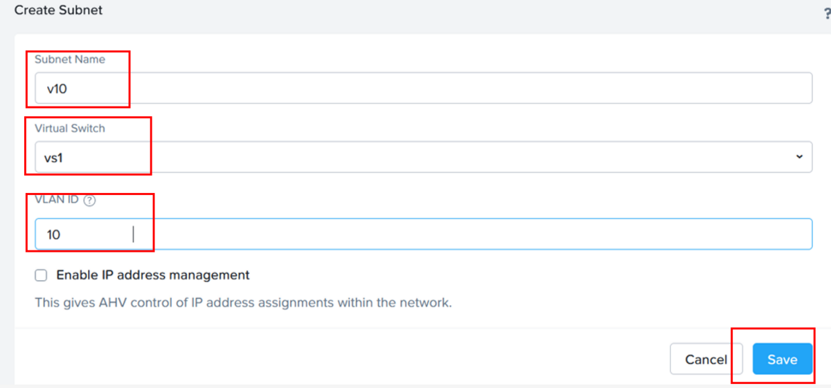Screen dimensions: 831x388
Task: Click the Virtual Switch label
Action: (70, 128)
